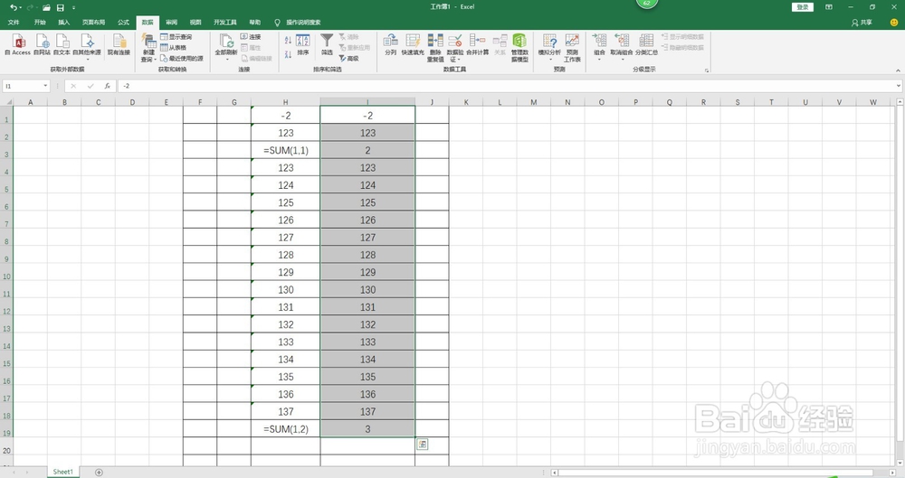Click the vertical scrollbar down arrow
Viewport: 905px width, 478px height.
click(900, 462)
